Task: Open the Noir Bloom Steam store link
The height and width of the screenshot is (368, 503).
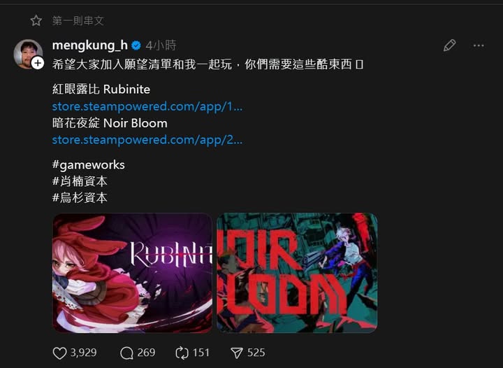Action: 147,140
